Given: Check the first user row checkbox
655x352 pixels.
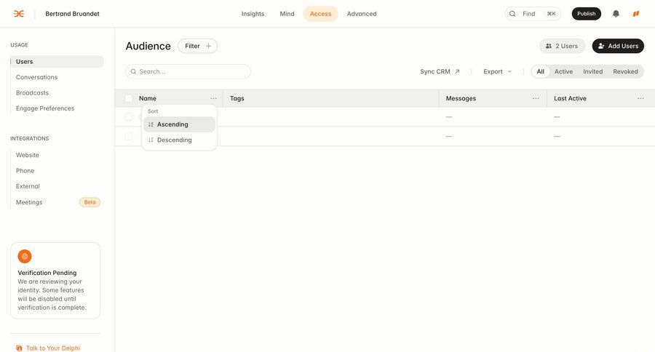Looking at the screenshot, I should coord(129,116).
